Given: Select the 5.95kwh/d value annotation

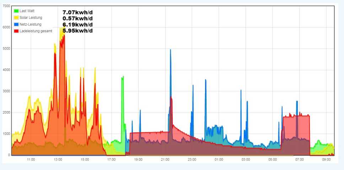Looking at the screenshot, I should [77, 31].
